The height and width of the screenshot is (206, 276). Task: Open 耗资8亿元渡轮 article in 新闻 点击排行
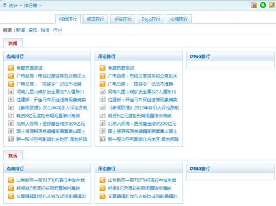48,115
